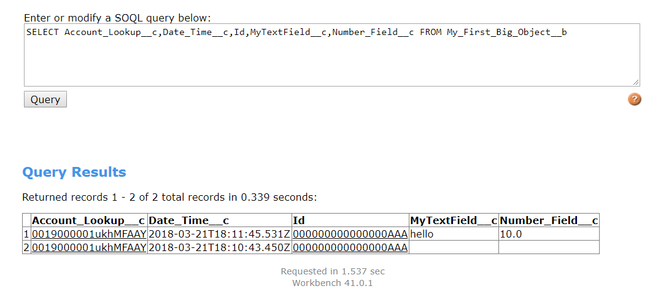
Task: Click the query text area resize grip
Action: pyautogui.click(x=636, y=83)
